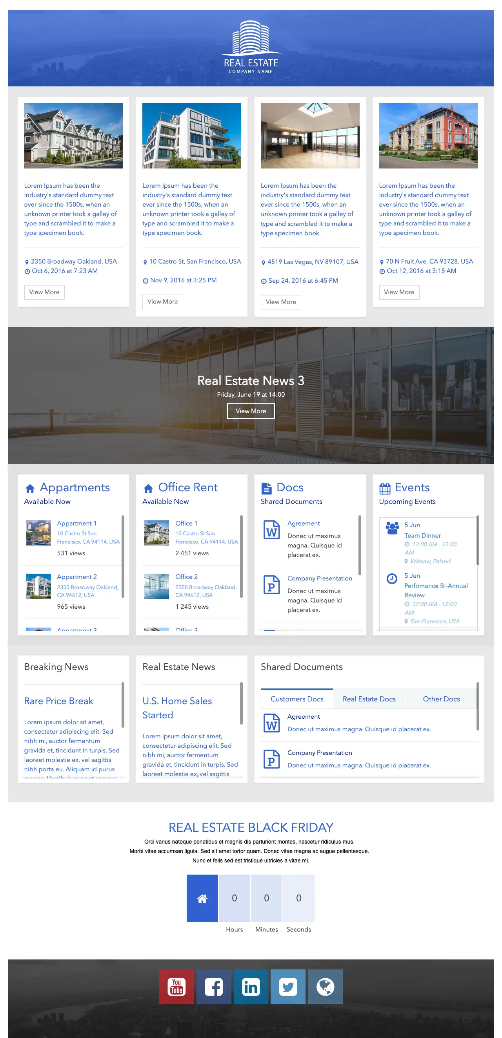Open the Team Dinner event link

point(422,535)
